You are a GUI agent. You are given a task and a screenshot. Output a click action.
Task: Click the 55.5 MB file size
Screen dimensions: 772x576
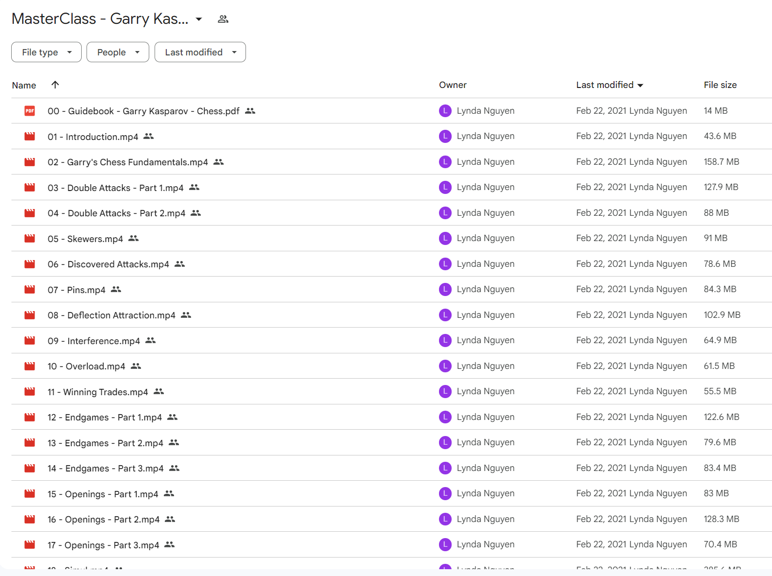tap(720, 391)
